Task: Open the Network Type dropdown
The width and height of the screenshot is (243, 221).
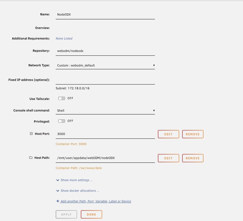Action: pyautogui.click(x=105, y=65)
